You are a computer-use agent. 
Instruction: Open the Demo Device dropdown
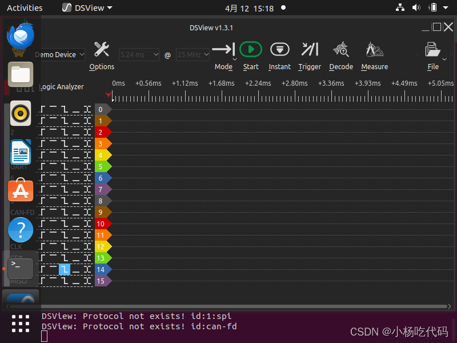[59, 54]
